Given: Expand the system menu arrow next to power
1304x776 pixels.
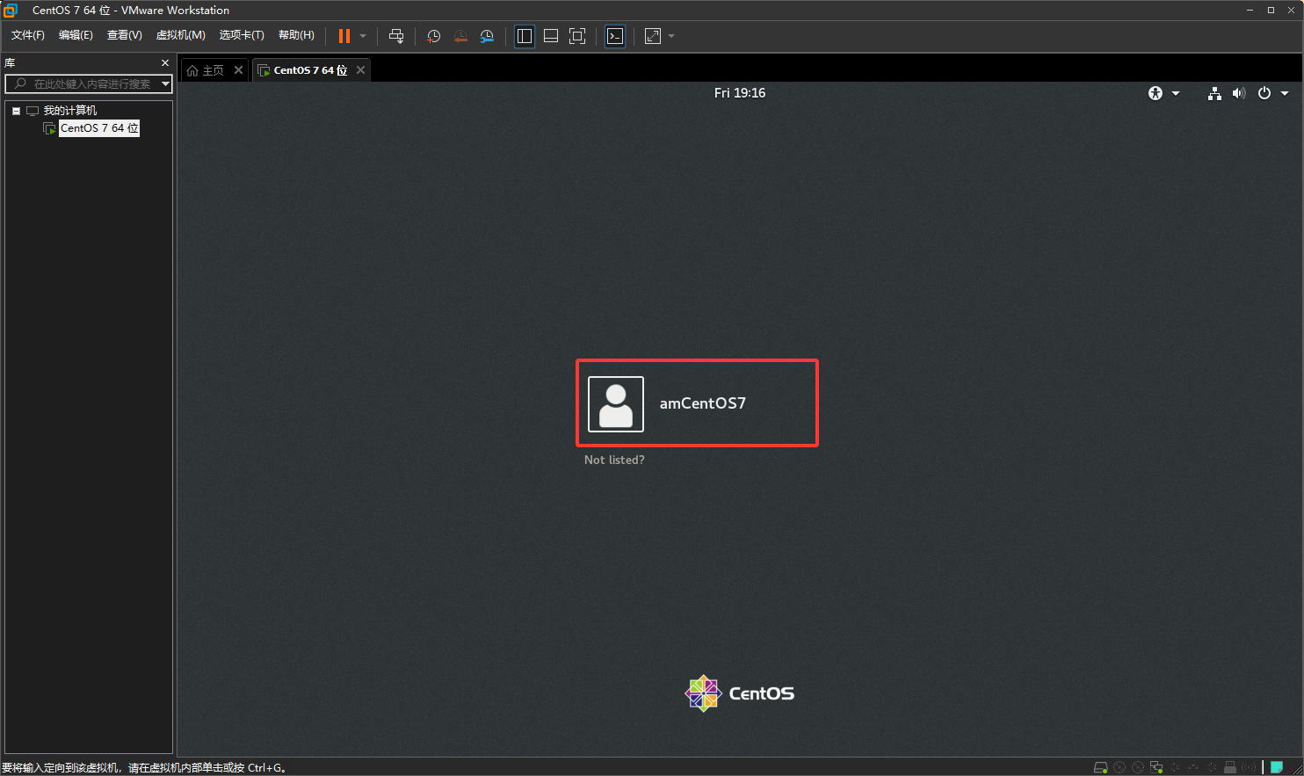Looking at the screenshot, I should click(x=1285, y=93).
